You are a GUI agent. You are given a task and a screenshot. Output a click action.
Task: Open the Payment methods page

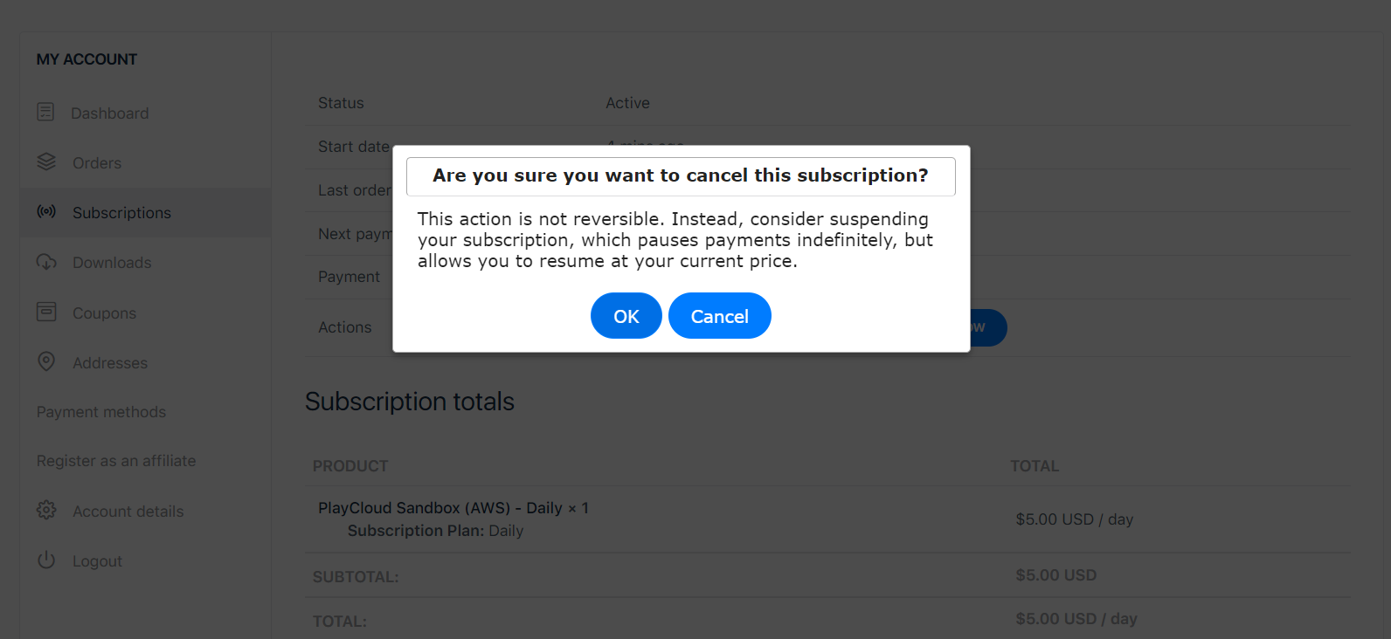(x=101, y=411)
